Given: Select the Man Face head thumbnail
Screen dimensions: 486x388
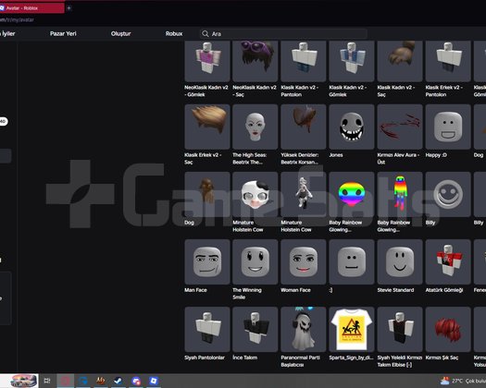Looking at the screenshot, I should pos(207,261).
